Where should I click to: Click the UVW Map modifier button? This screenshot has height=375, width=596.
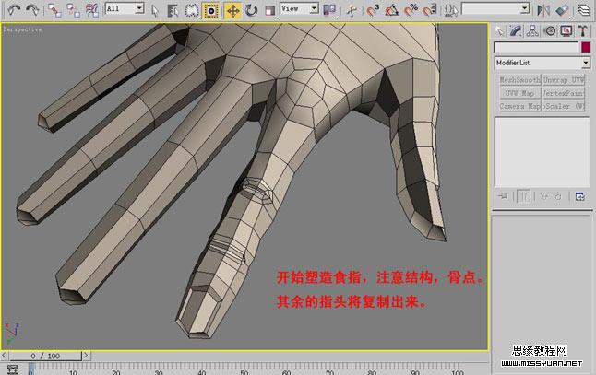(520, 93)
